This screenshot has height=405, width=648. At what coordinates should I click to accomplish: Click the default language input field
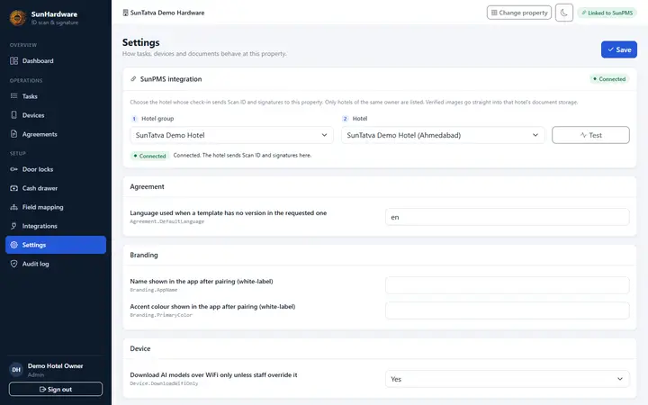507,217
